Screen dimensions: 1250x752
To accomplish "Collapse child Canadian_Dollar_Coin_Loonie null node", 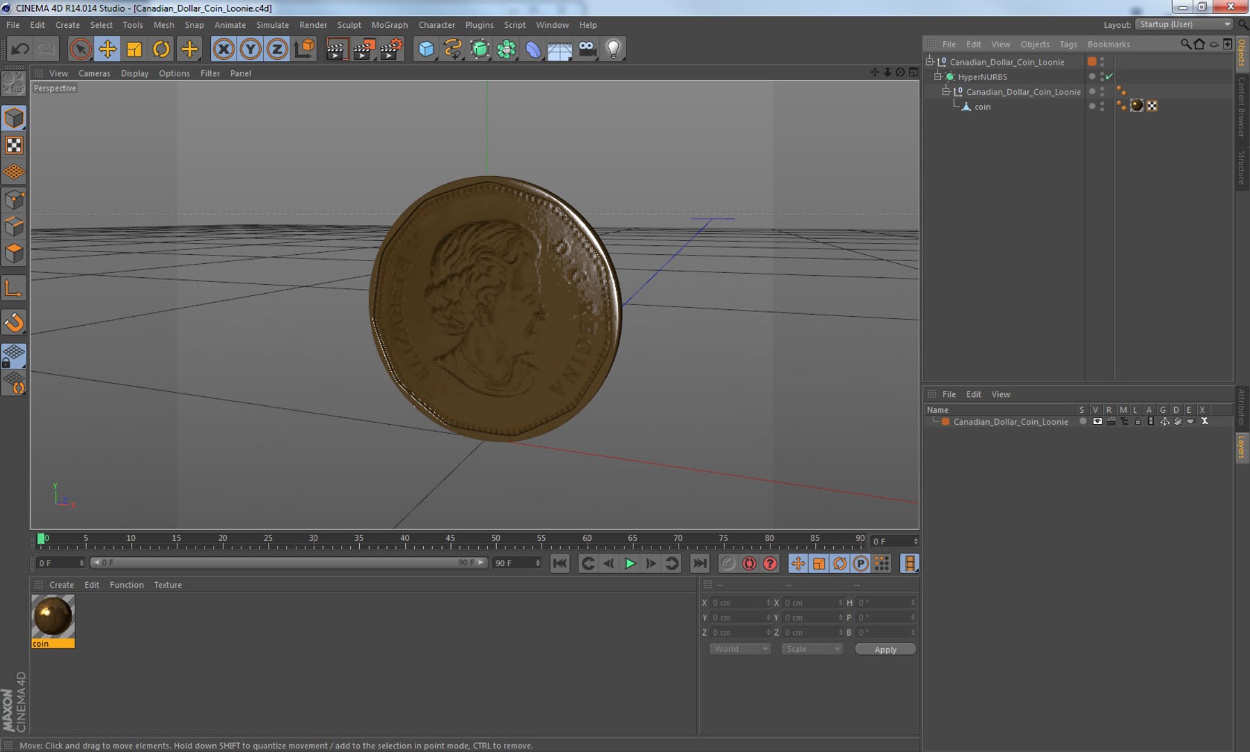I will point(946,92).
